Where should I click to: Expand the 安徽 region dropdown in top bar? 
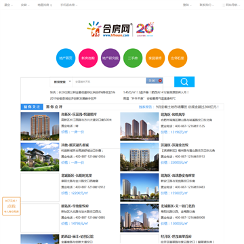pos(25,5)
